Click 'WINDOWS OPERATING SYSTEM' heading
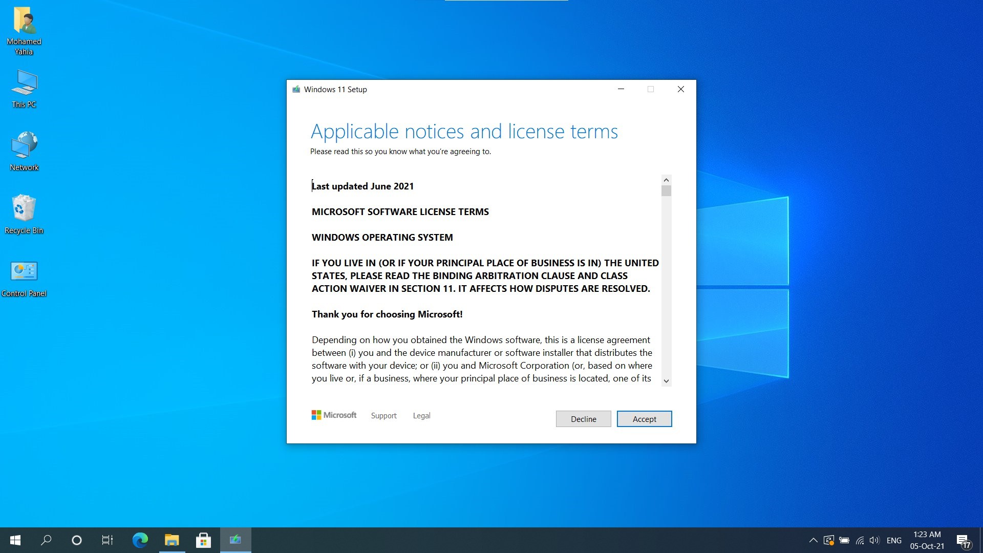The image size is (983, 553). 382,238
